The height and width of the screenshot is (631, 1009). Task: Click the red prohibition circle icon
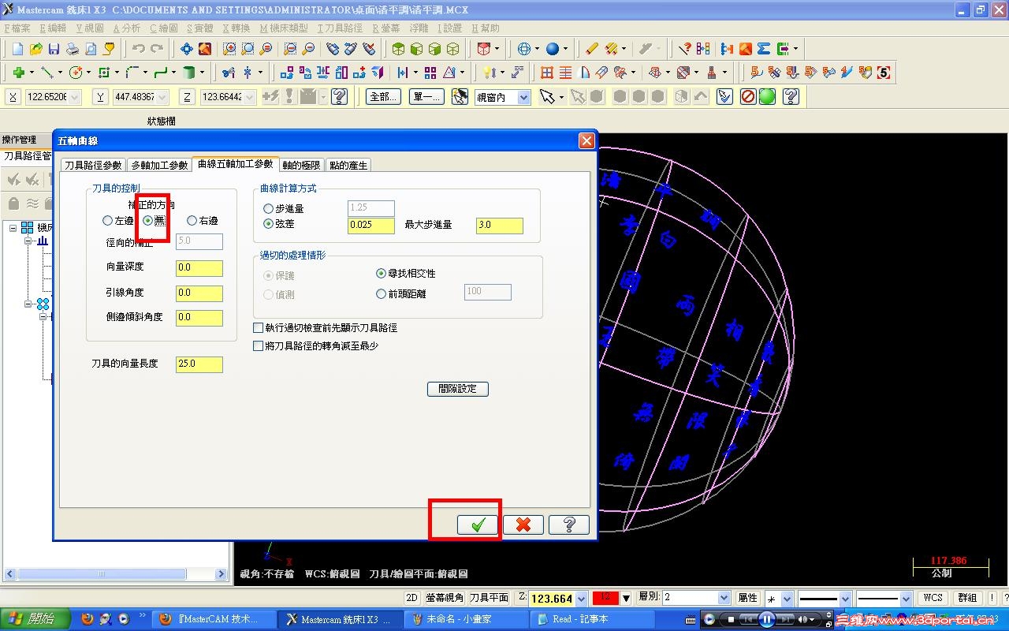(748, 97)
